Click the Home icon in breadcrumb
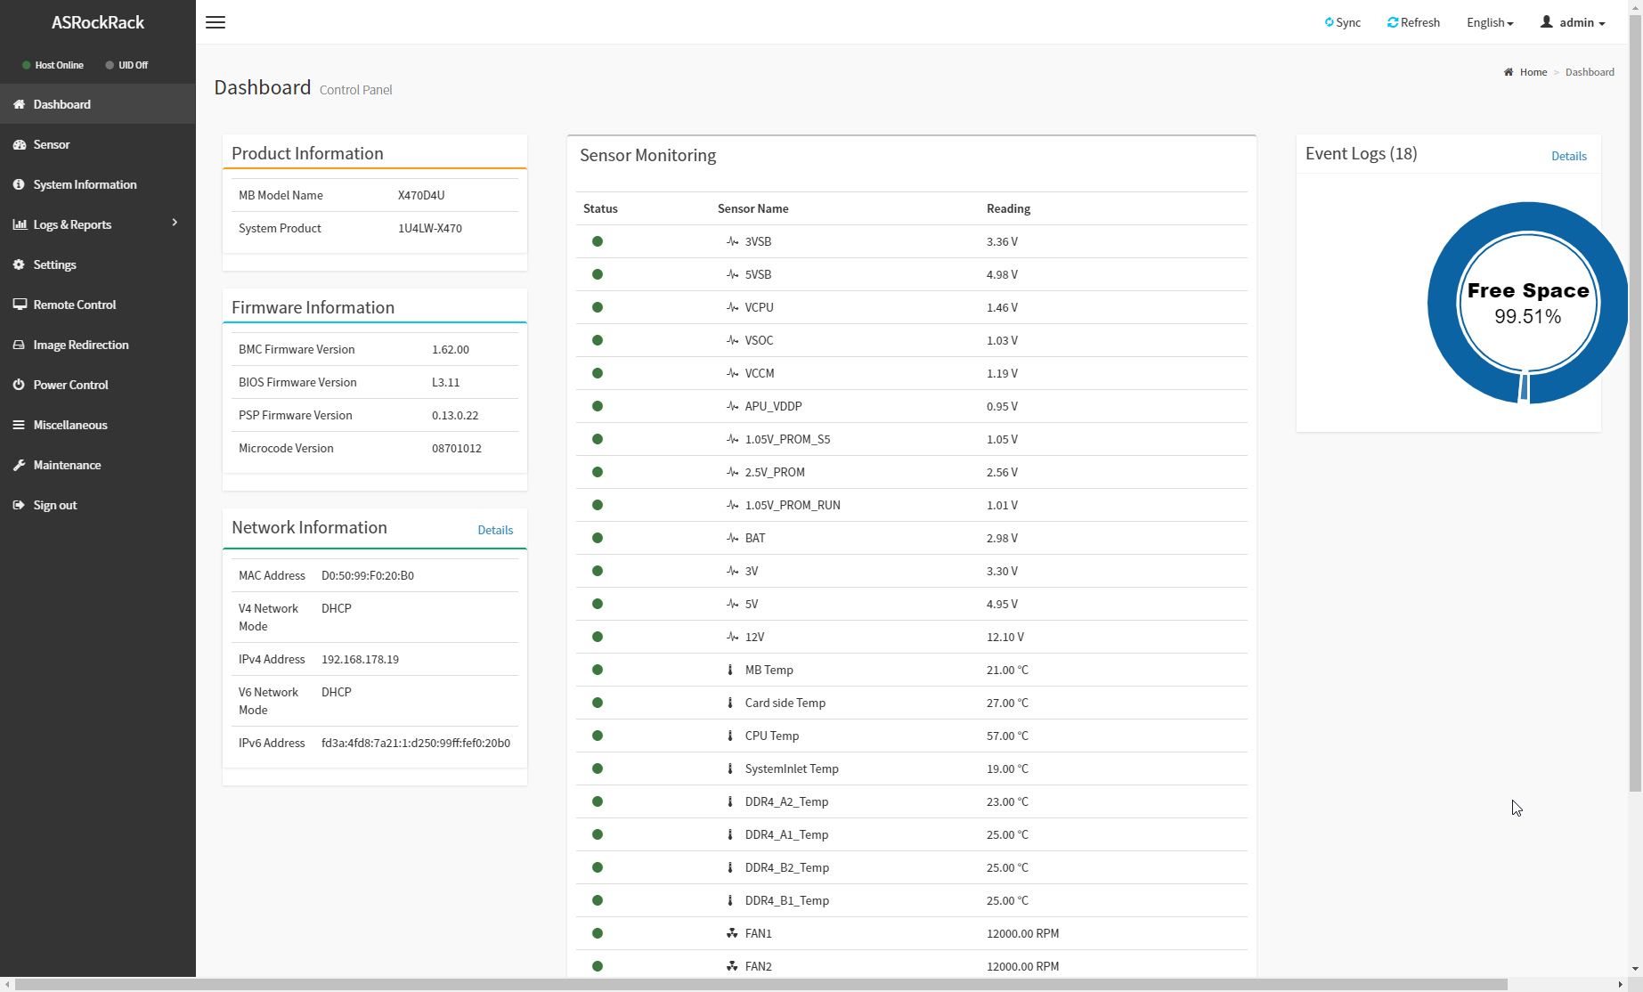Viewport: 1643px width, 992px height. (x=1509, y=72)
